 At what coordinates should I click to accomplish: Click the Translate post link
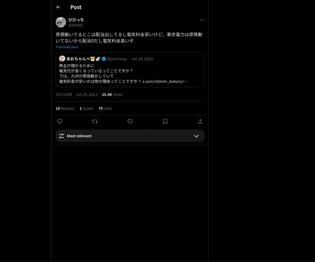[x=67, y=47]
